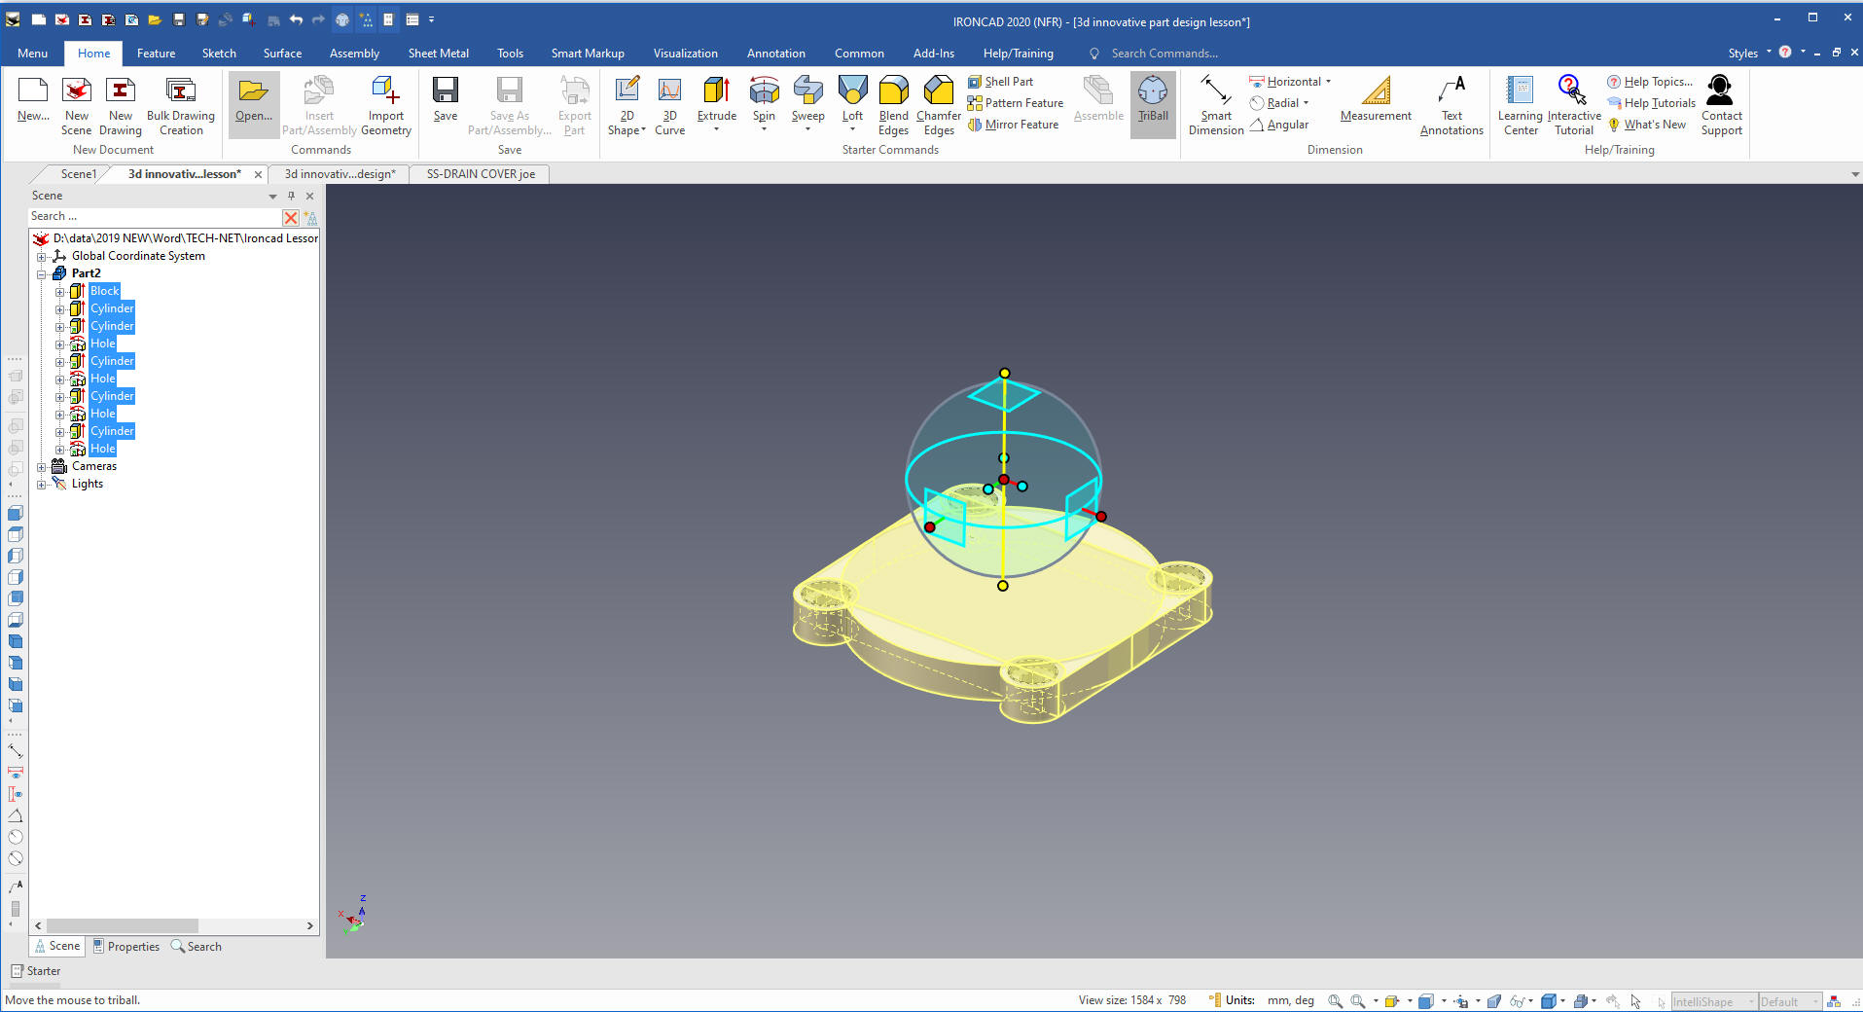The width and height of the screenshot is (1863, 1012).
Task: Switch to SS-DRAIN COVER joe document tab
Action: click(481, 174)
